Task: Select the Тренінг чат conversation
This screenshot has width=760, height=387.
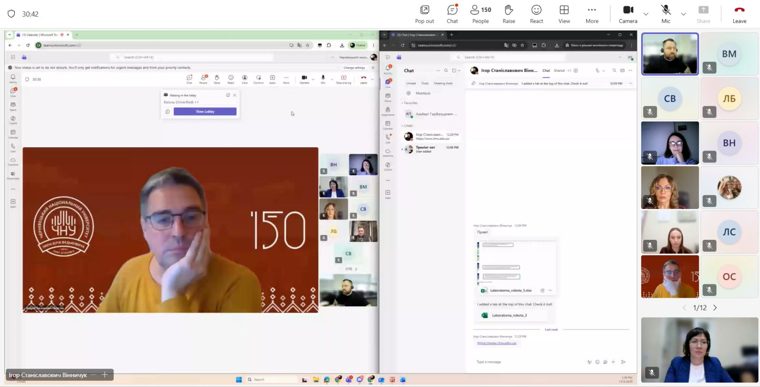Action: tap(430, 149)
